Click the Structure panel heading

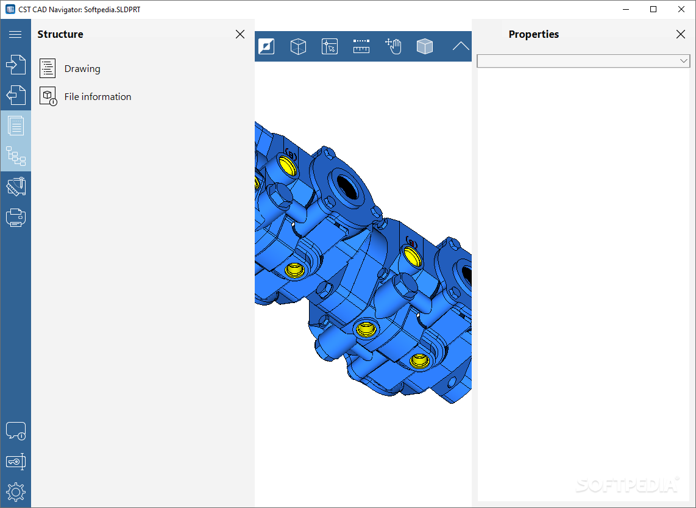60,34
